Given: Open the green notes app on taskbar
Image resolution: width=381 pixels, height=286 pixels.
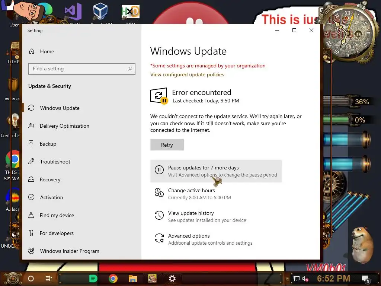Looking at the screenshot, I should coord(93,279).
